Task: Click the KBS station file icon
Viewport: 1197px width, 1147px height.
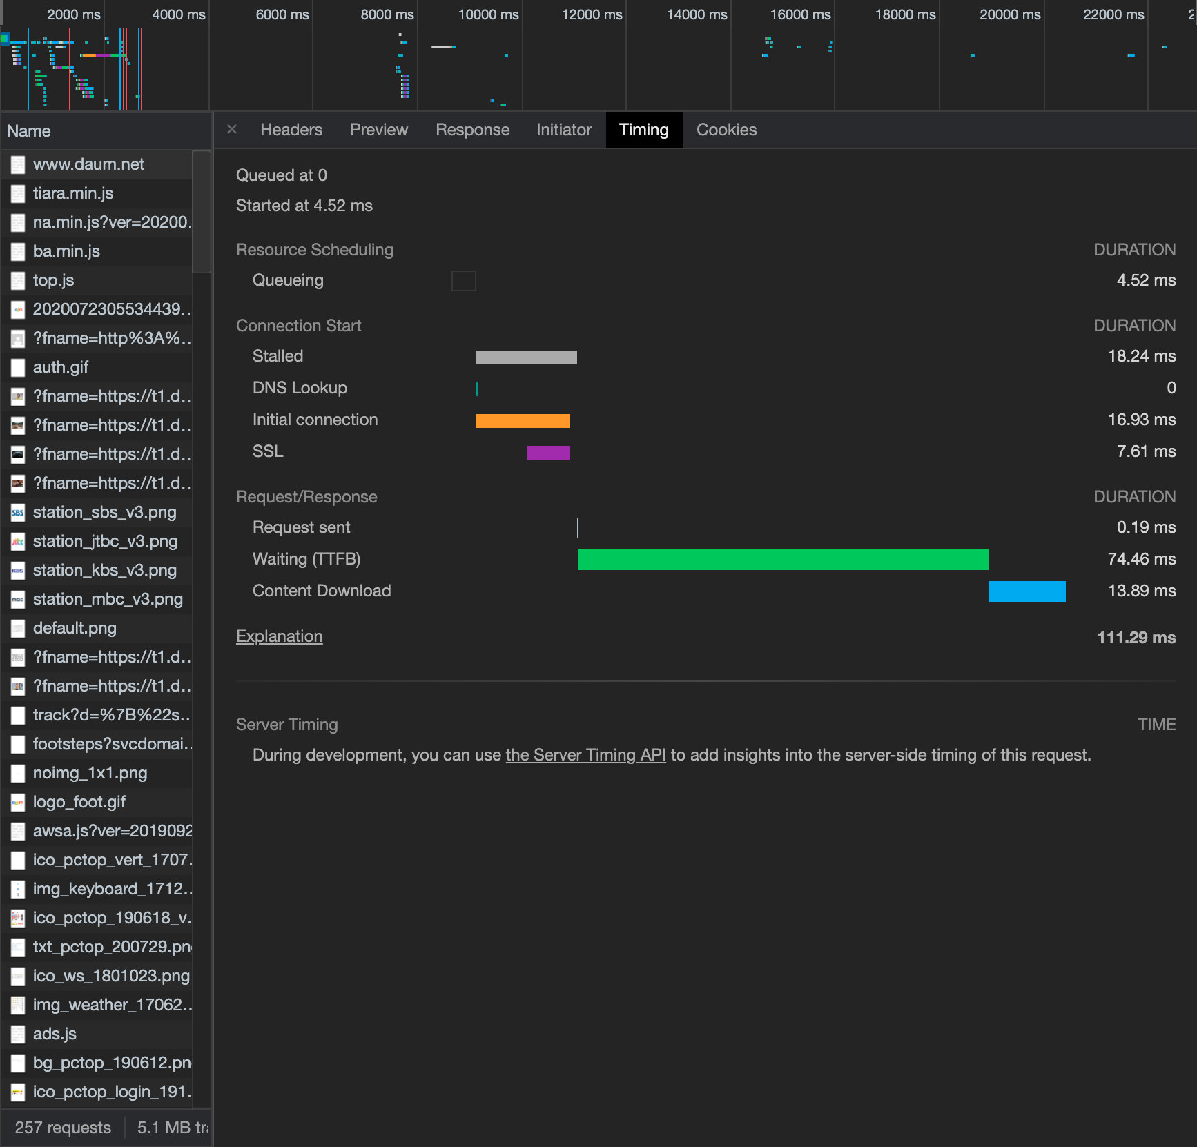Action: pyautogui.click(x=18, y=571)
